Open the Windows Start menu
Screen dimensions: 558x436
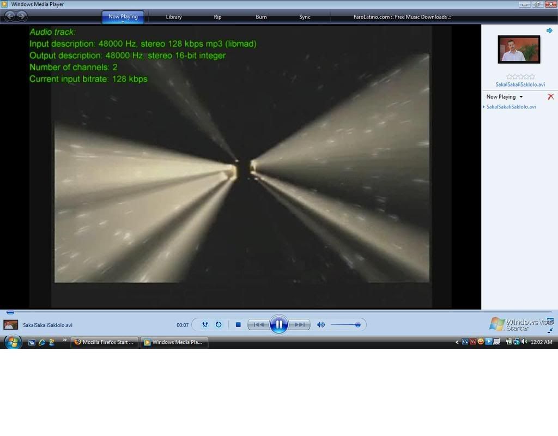pyautogui.click(x=13, y=342)
